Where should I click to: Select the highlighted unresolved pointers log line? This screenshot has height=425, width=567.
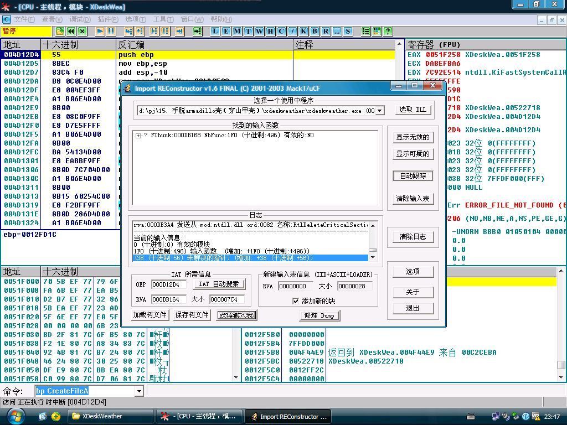pos(250,258)
